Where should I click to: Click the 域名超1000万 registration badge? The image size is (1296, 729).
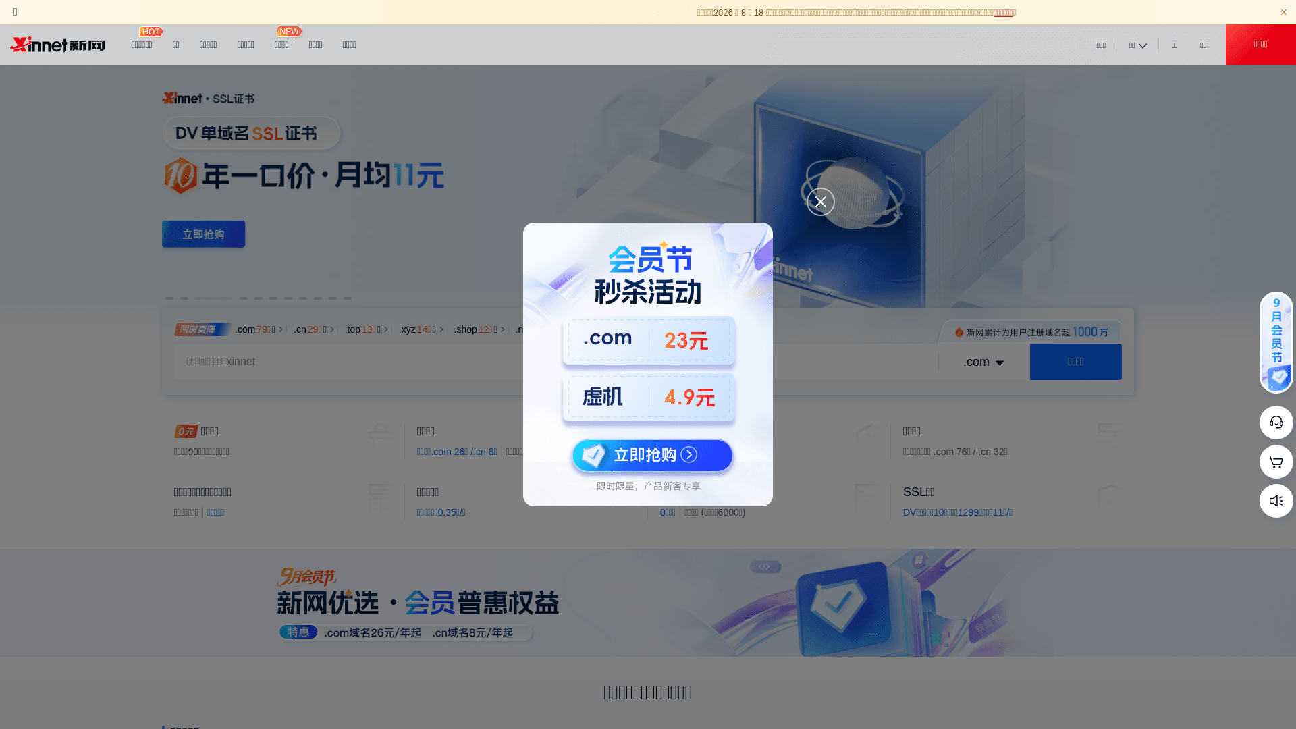tap(1031, 332)
